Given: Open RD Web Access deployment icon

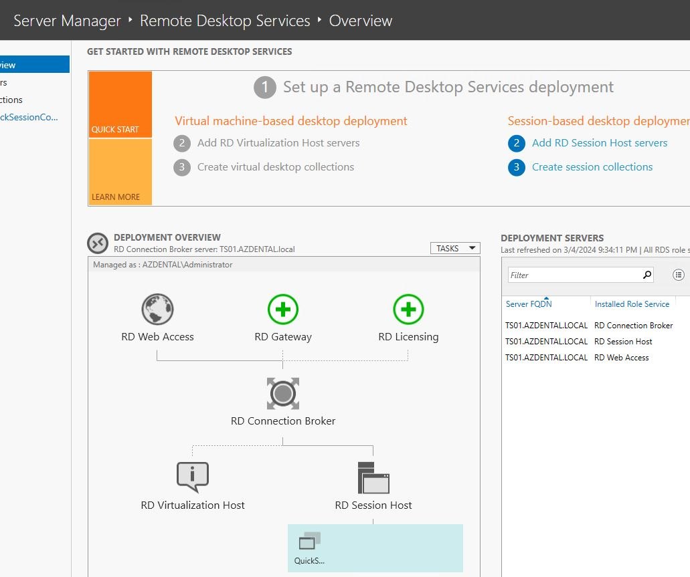Looking at the screenshot, I should [157, 309].
